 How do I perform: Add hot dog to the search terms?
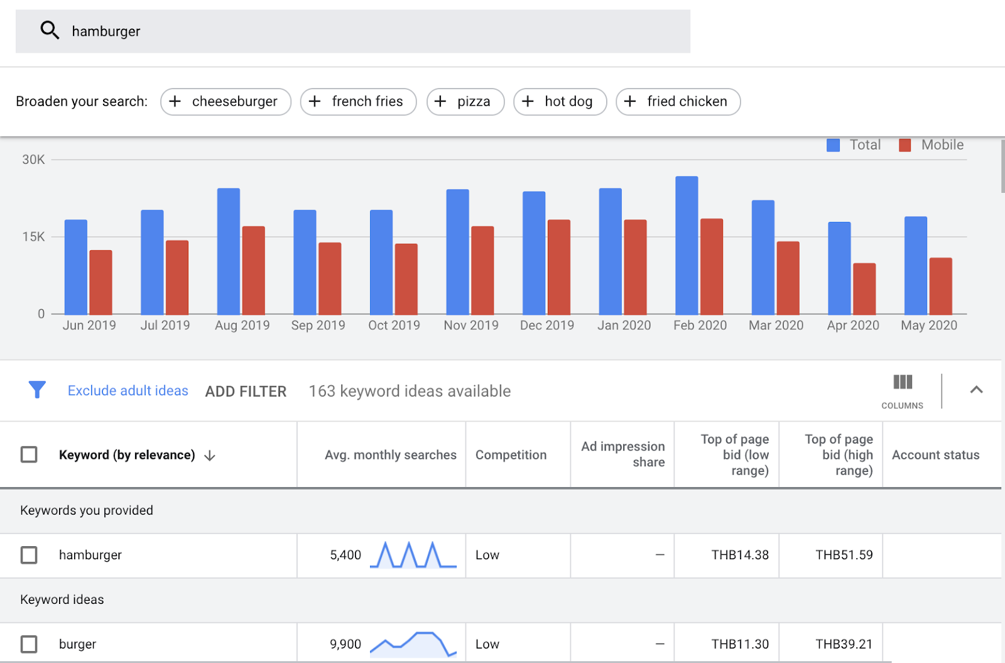click(560, 102)
